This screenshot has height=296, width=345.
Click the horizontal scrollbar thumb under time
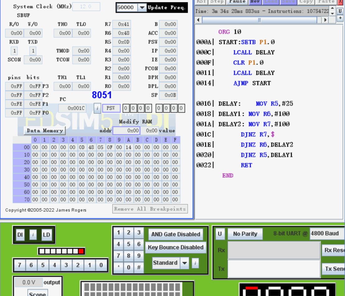pyautogui.click(x=260, y=20)
